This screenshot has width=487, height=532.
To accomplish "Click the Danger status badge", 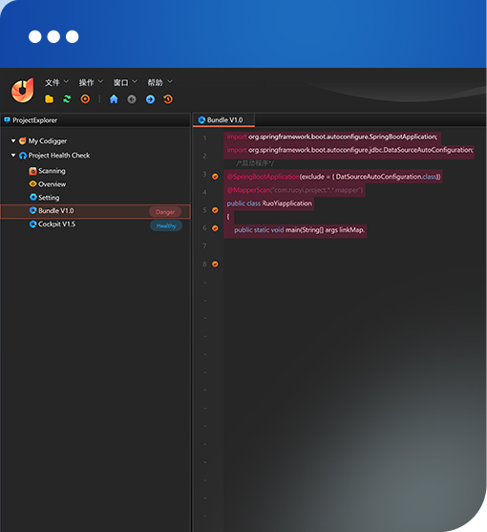I will point(165,212).
